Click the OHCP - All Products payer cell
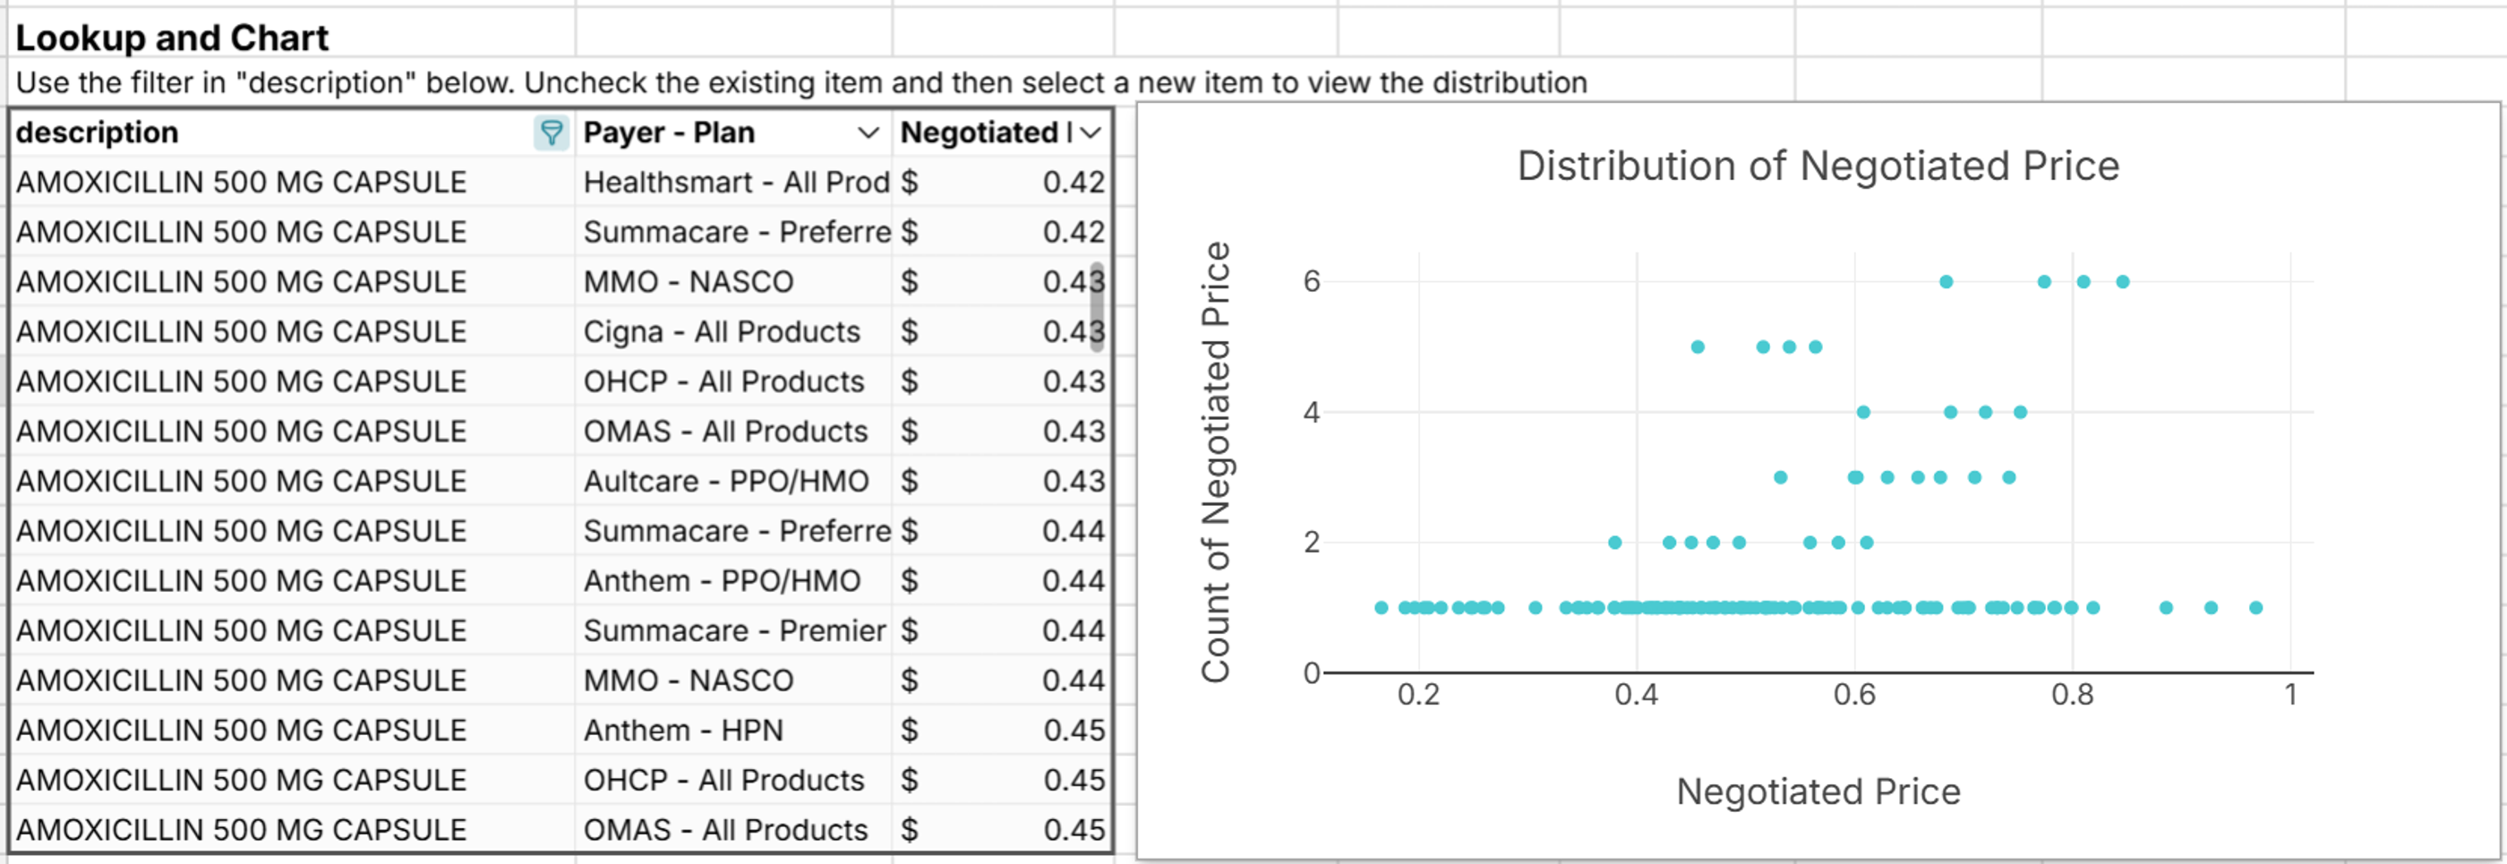Viewport: 2507px width, 864px height. [x=724, y=779]
